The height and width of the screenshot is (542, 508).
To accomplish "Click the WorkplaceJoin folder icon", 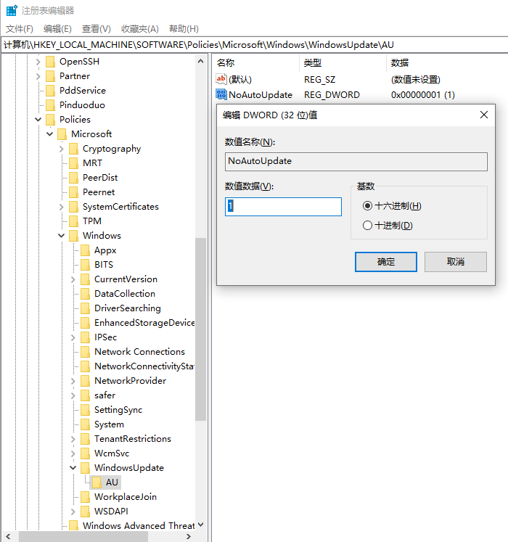I will click(x=86, y=497).
